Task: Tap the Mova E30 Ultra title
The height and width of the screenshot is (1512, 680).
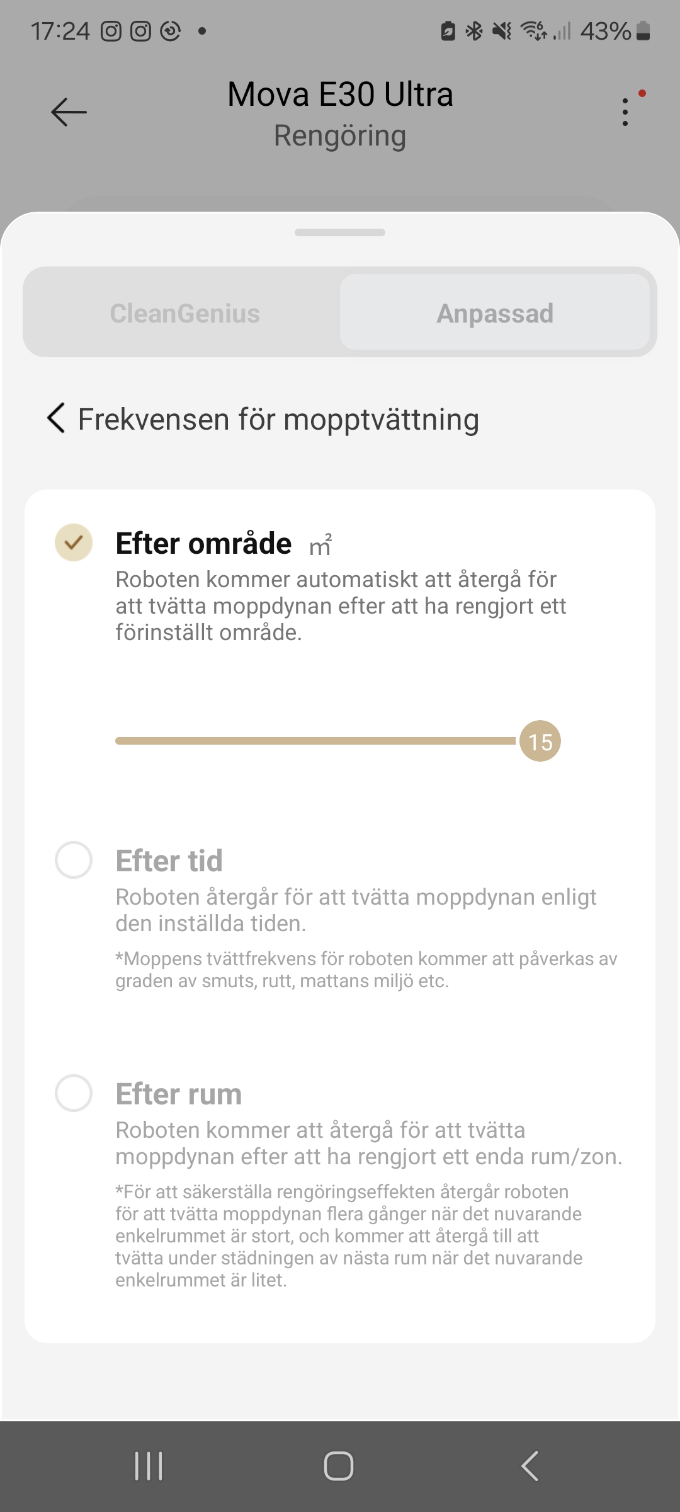Action: [340, 94]
